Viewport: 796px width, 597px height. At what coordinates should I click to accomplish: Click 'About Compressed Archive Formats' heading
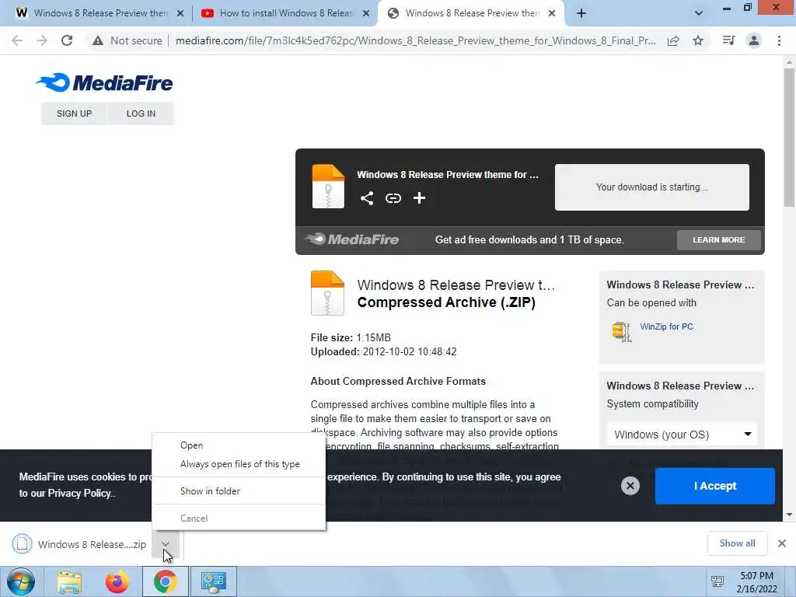398,381
